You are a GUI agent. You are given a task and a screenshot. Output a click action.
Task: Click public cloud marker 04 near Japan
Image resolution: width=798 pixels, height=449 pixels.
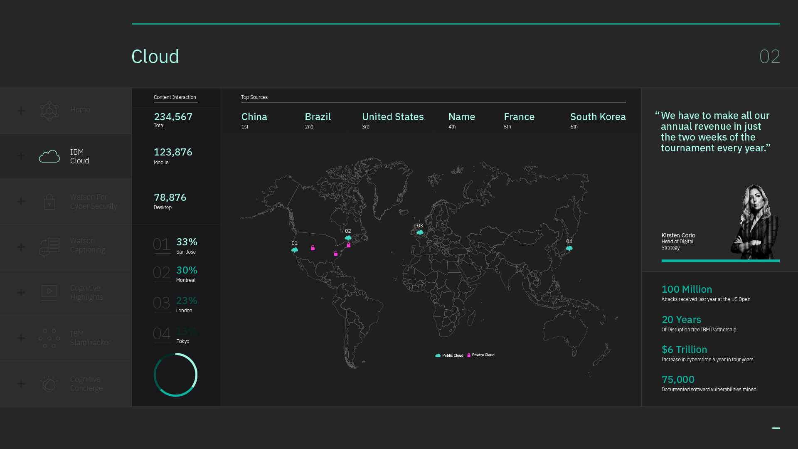point(569,248)
